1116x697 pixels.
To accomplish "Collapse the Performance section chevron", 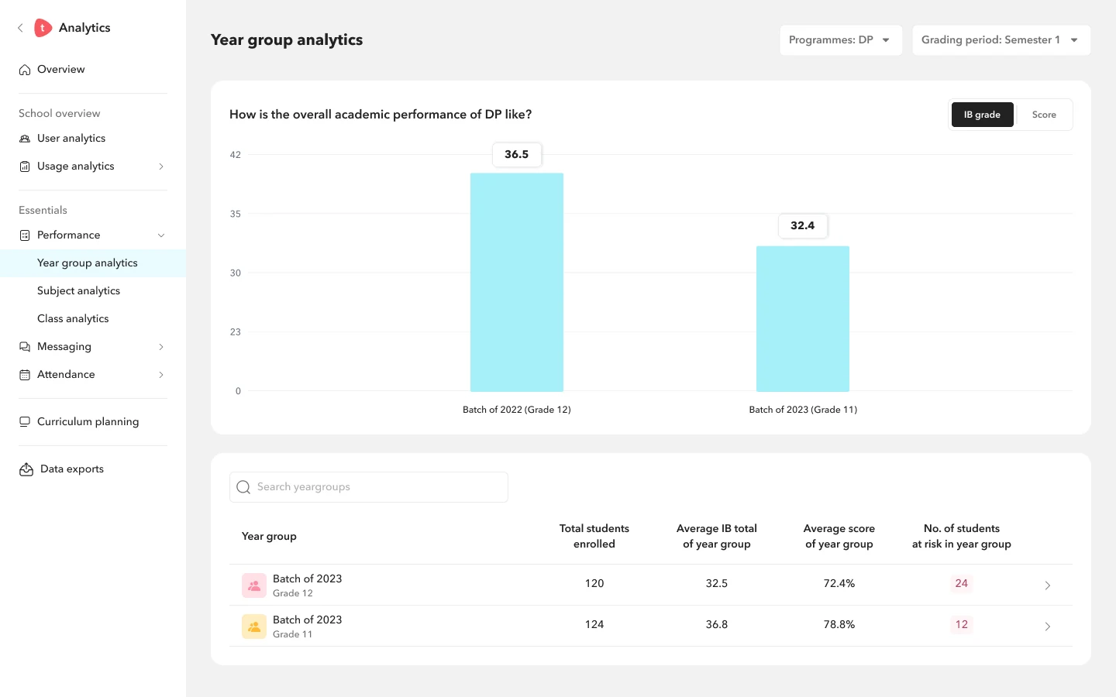I will coord(161,235).
